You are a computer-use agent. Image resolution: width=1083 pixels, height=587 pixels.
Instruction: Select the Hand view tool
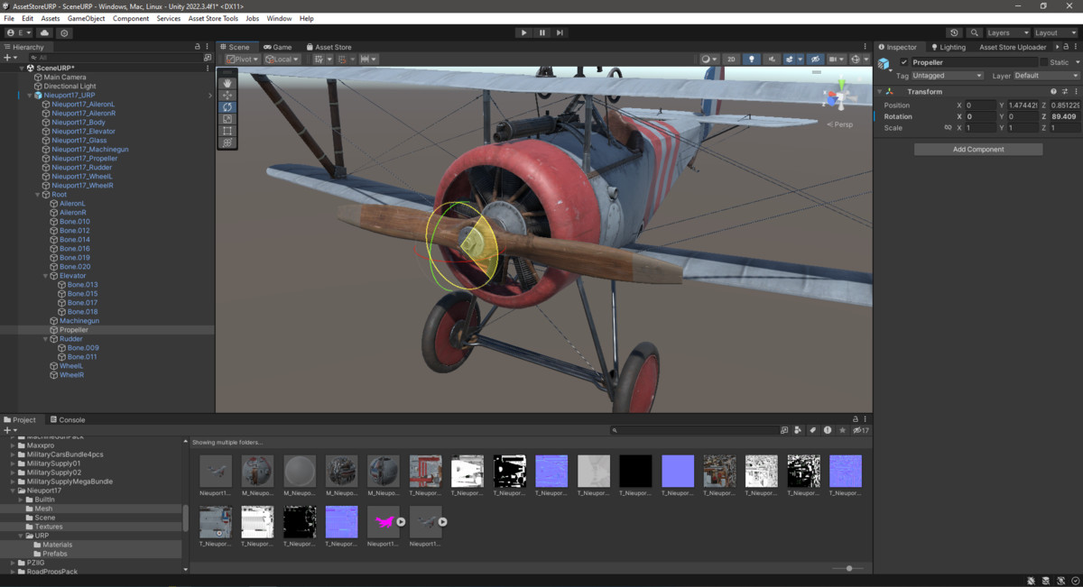click(x=227, y=83)
